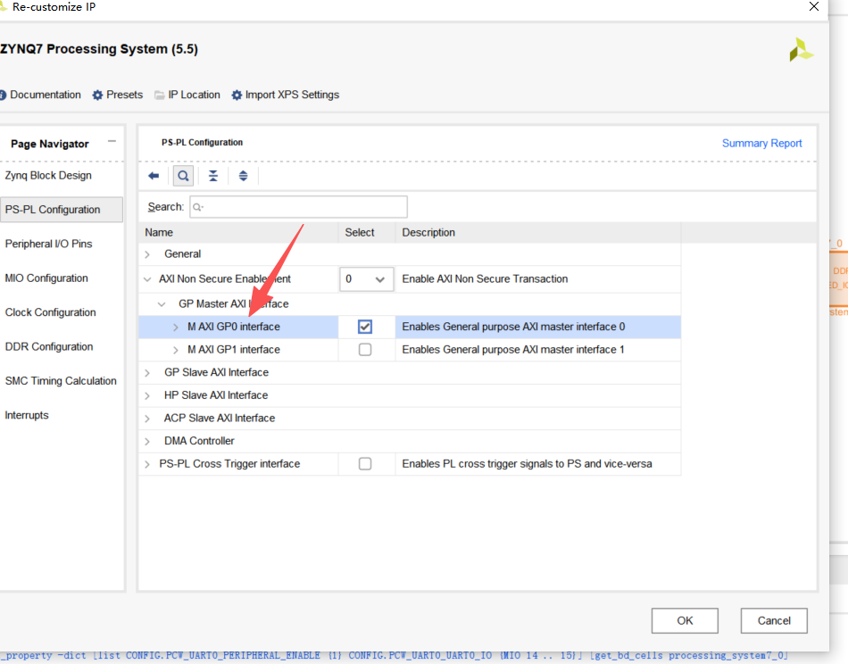
Task: Uncheck M AXI GP0 interface checkbox
Action: coord(365,327)
